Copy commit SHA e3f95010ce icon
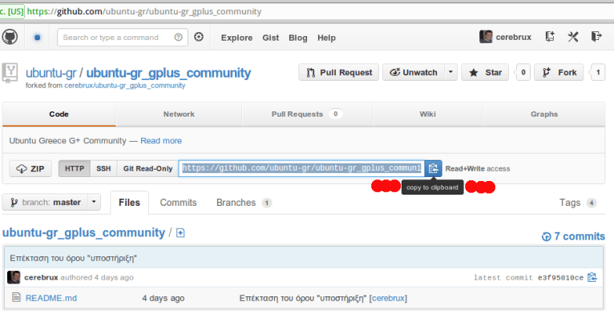614x318 pixels. tap(592, 277)
